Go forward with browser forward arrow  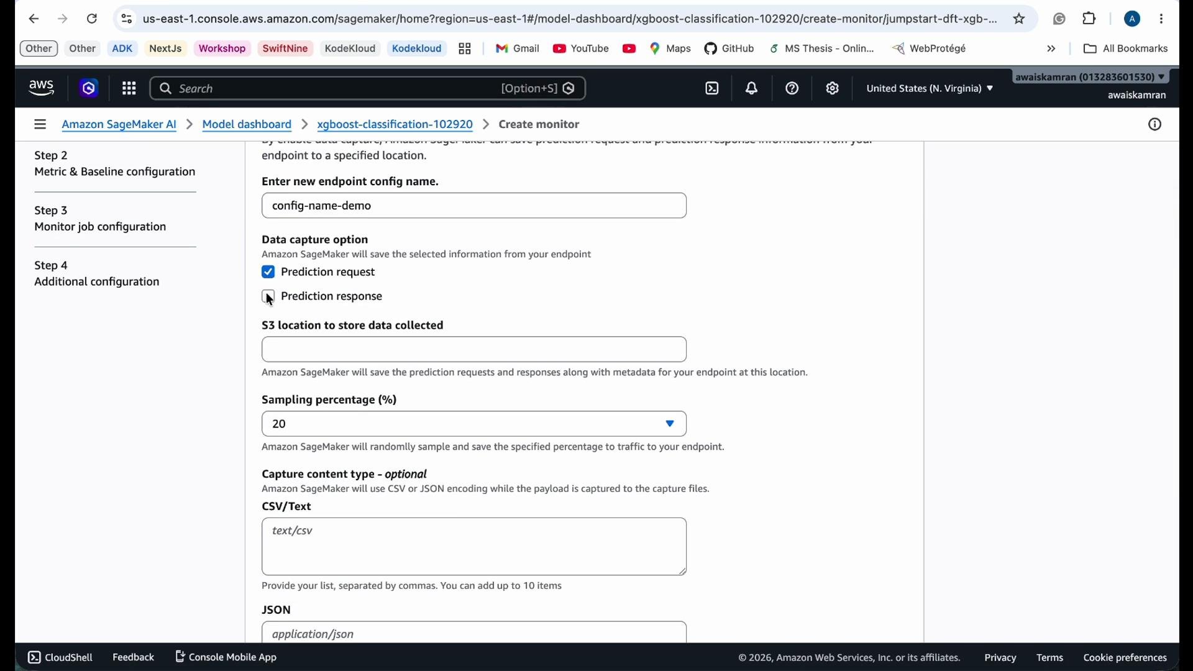pos(63,19)
